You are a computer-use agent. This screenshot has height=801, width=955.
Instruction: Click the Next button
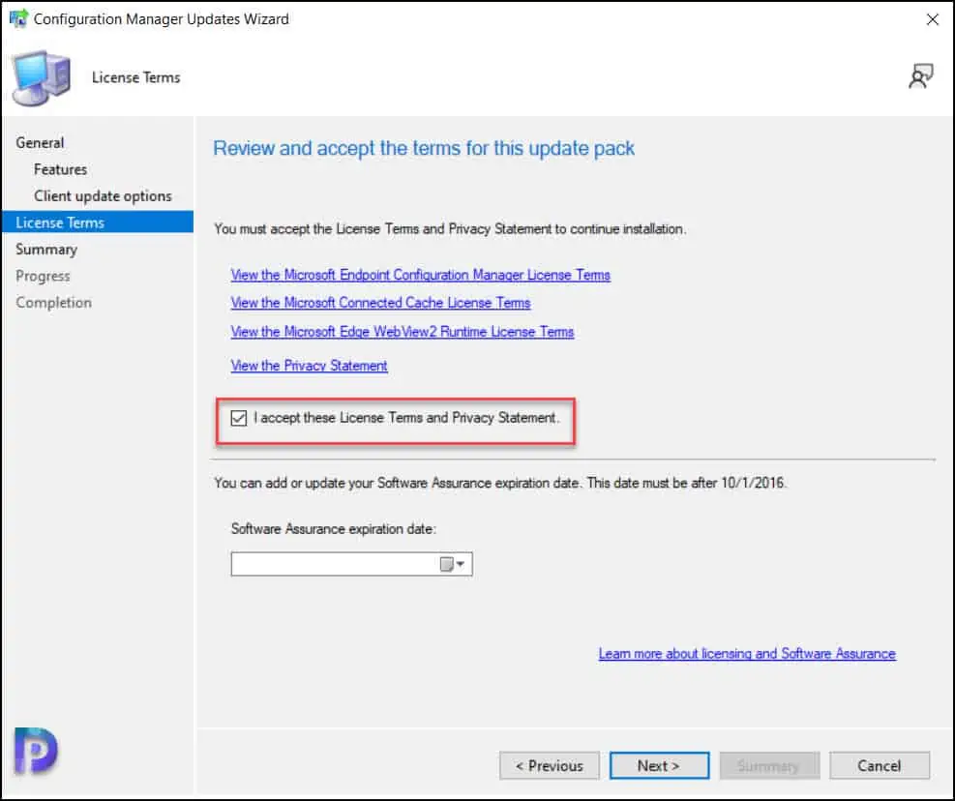660,765
